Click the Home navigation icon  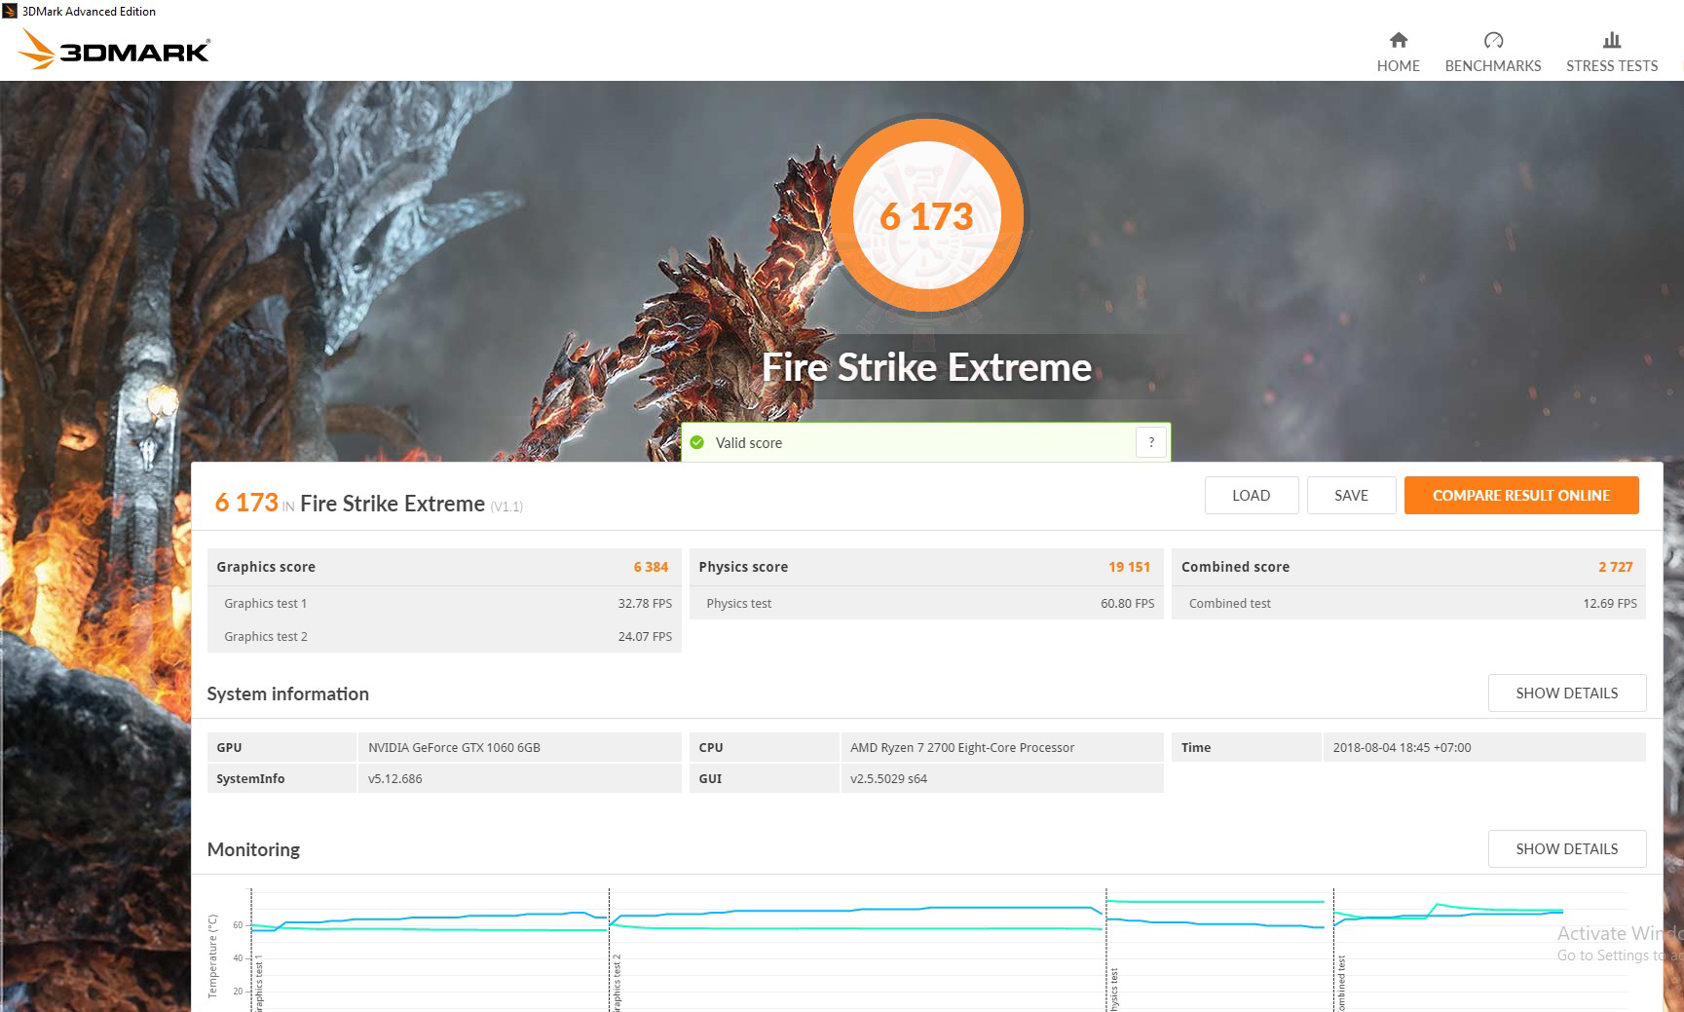click(x=1398, y=41)
